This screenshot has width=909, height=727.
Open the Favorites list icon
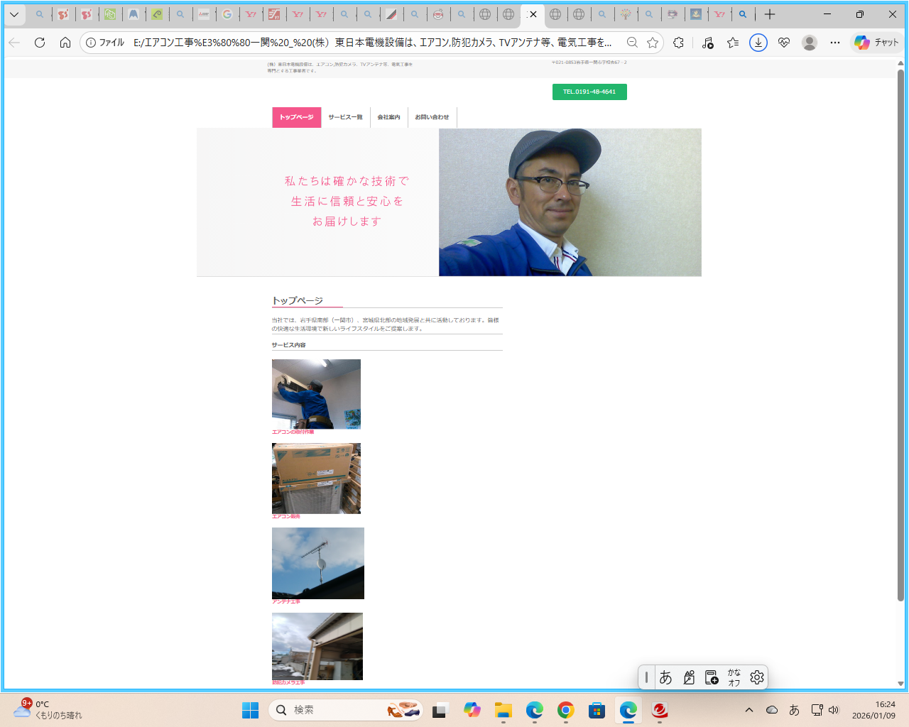click(x=733, y=43)
